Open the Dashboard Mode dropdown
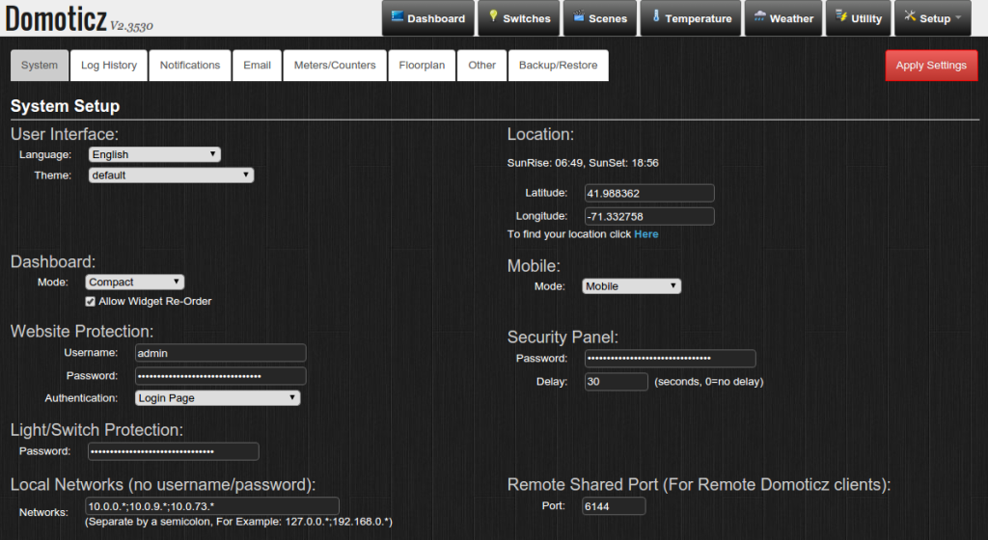This screenshot has width=988, height=540. click(135, 282)
